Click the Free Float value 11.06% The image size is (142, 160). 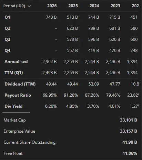pos(130,153)
